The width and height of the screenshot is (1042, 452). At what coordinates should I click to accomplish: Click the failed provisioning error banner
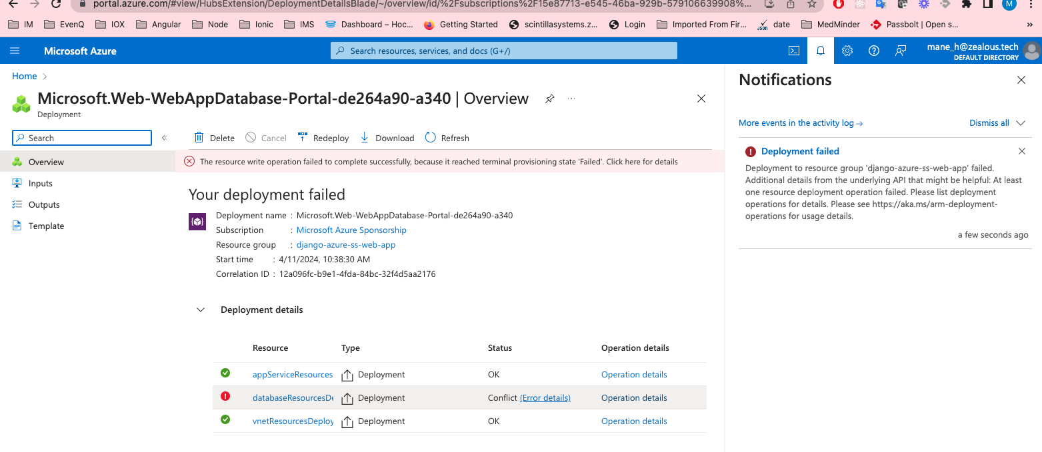[449, 162]
